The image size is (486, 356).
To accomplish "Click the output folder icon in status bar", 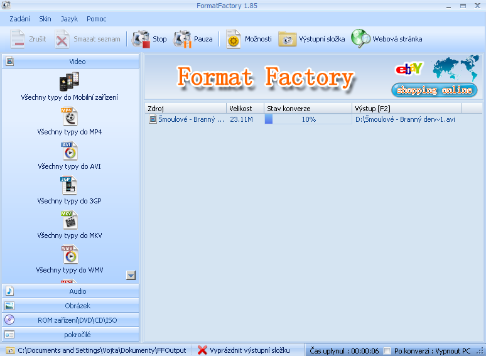I will click(x=11, y=350).
